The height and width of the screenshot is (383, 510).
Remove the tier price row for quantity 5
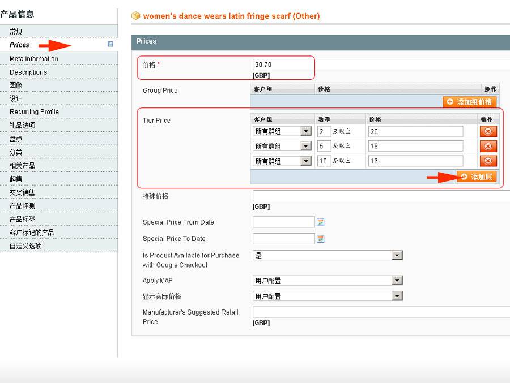[488, 146]
